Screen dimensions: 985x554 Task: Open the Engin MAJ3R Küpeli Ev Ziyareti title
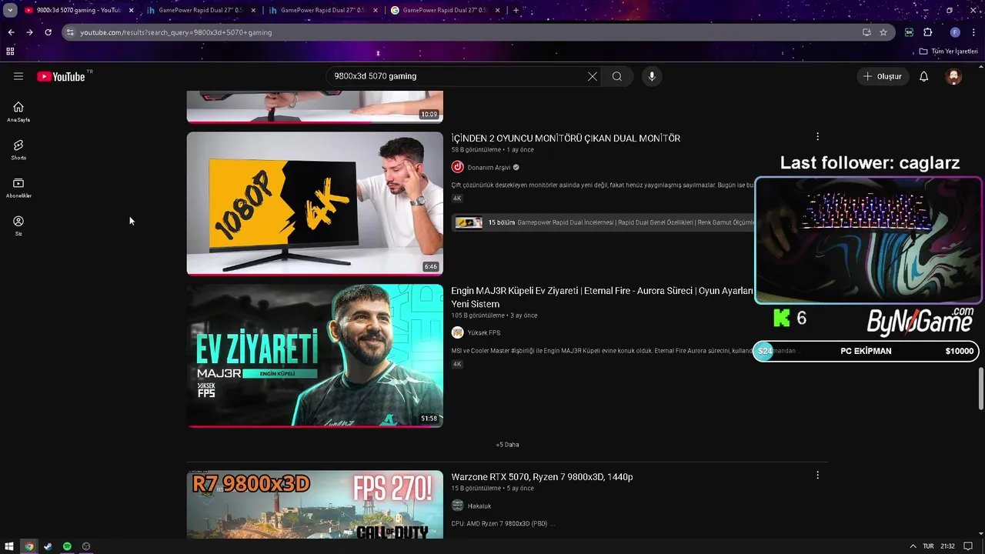coord(602,297)
